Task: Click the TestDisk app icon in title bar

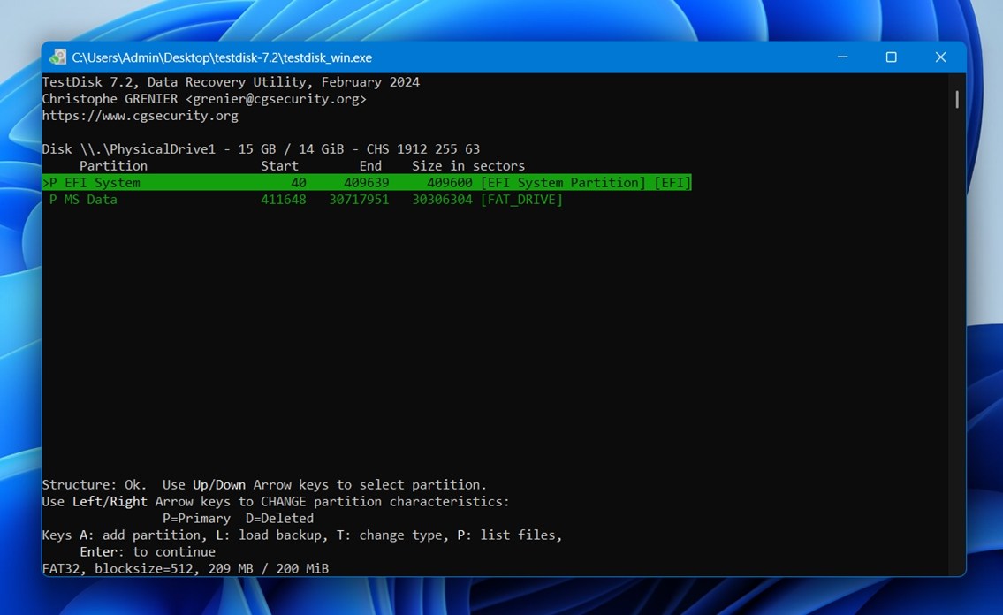Action: pyautogui.click(x=57, y=57)
